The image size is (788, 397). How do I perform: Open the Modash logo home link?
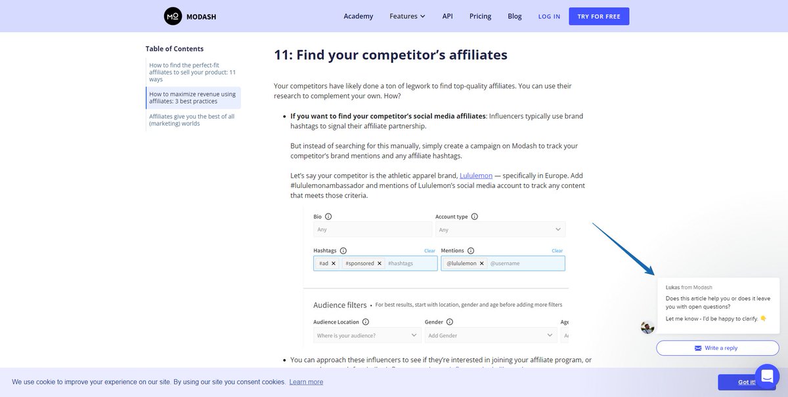click(x=190, y=16)
